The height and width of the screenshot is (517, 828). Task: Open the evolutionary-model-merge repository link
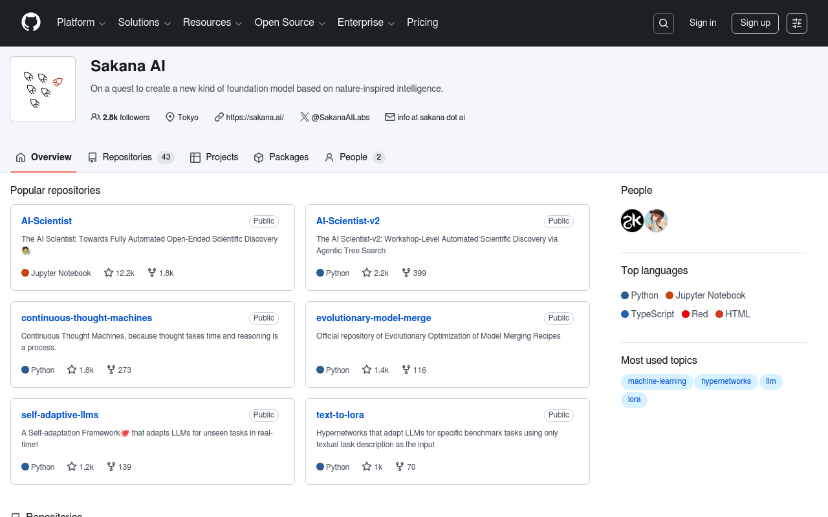tap(373, 318)
